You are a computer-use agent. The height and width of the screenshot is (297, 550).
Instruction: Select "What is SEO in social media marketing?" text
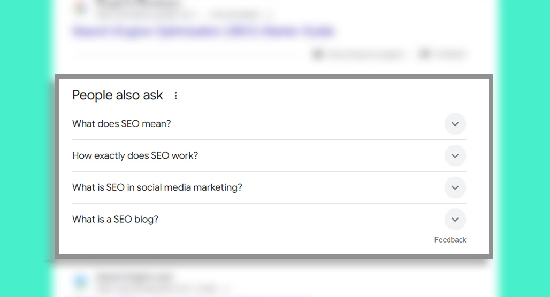click(157, 187)
